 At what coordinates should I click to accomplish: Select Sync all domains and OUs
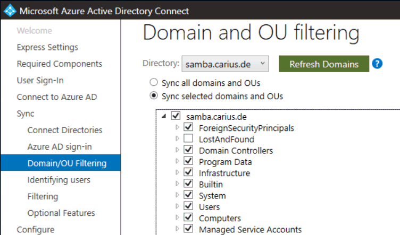click(x=154, y=82)
